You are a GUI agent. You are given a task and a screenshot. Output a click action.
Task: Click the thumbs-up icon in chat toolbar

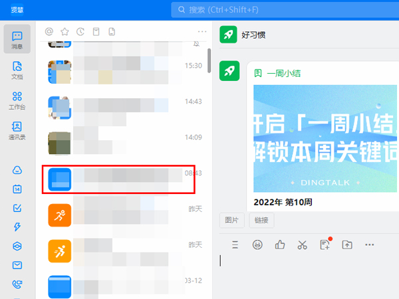coord(280,245)
